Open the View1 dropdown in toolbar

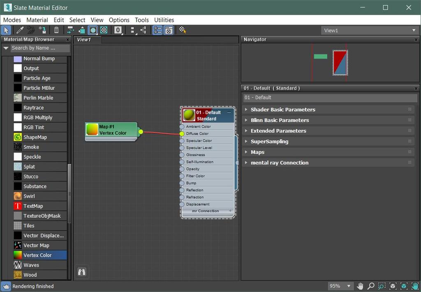coord(370,30)
